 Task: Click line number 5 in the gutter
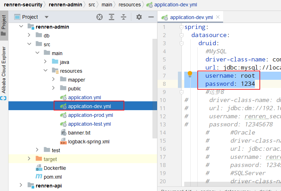coord(164,59)
